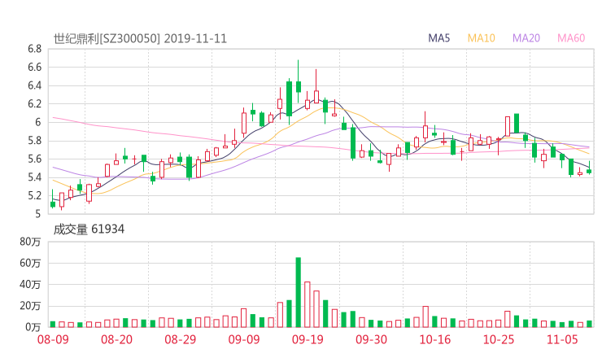Click the 6.2 price axis label
The width and height of the screenshot is (602, 358).
tap(34, 103)
